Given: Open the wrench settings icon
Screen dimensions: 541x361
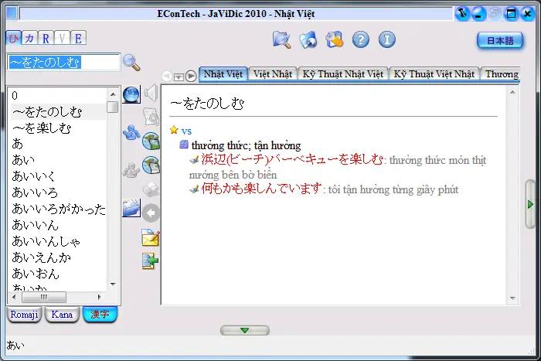Looking at the screenshot, I should click(x=335, y=39).
